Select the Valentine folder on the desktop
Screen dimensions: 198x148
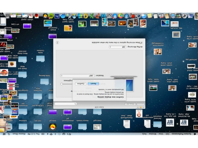tap(23, 127)
